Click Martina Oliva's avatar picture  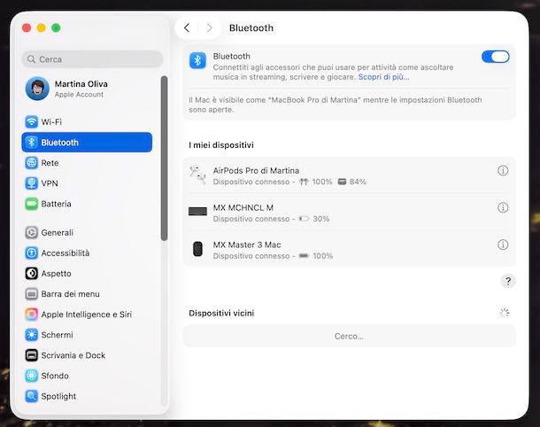point(37,89)
